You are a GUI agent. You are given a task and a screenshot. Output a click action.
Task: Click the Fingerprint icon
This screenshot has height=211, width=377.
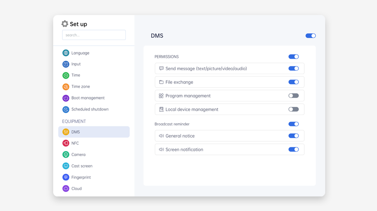tap(66, 177)
